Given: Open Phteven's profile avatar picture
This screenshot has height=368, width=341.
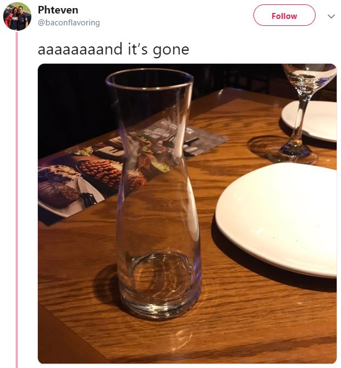Looking at the screenshot, I should point(17,16).
